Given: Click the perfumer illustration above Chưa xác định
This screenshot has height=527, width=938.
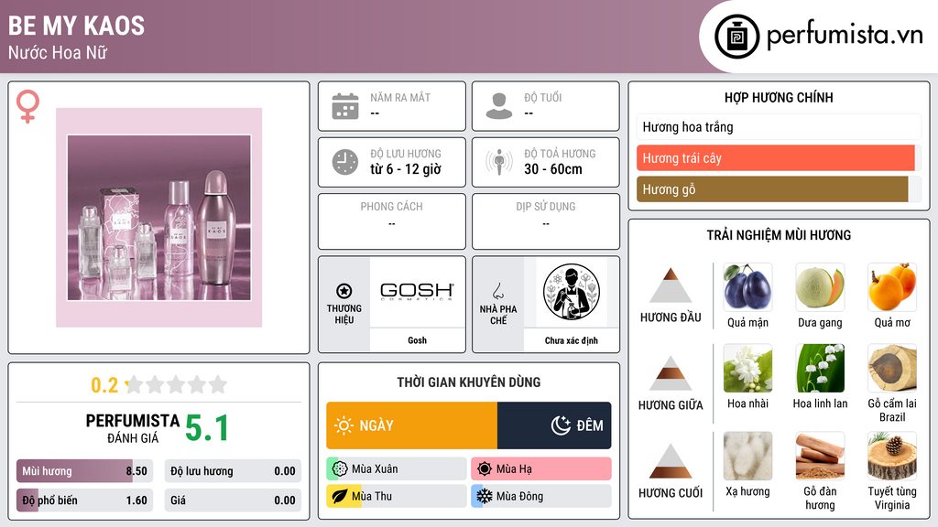Looking at the screenshot, I should [572, 292].
